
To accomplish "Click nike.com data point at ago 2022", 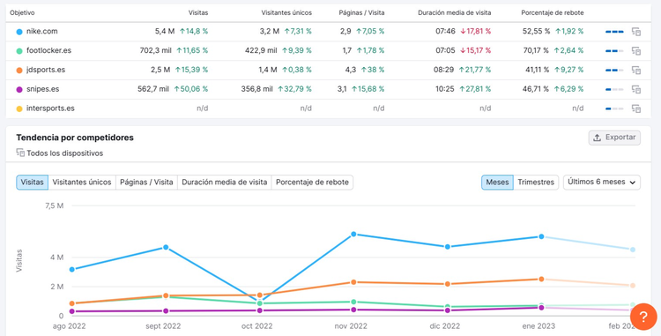I will pos(72,269).
